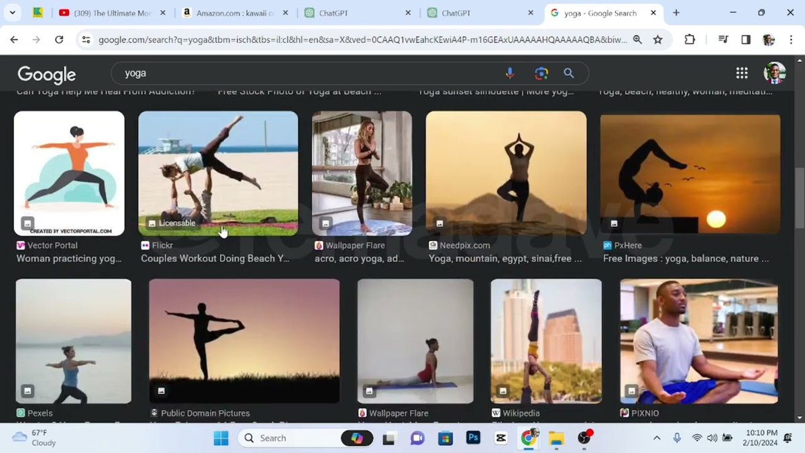Click the Google account profile avatar
805x453 pixels.
tap(775, 72)
